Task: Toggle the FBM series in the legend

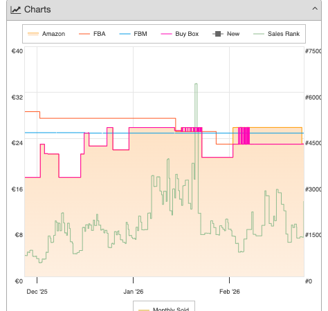Action: point(133,34)
